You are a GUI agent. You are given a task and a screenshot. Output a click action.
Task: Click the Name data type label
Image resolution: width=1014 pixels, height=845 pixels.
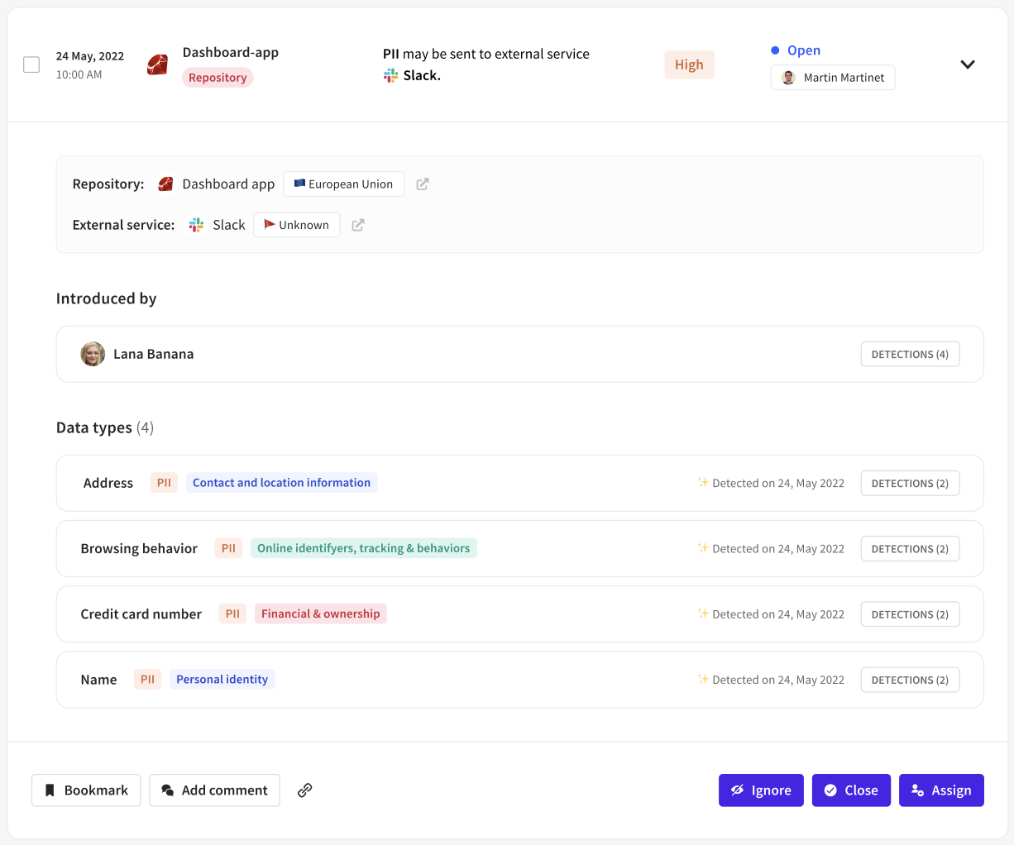98,680
